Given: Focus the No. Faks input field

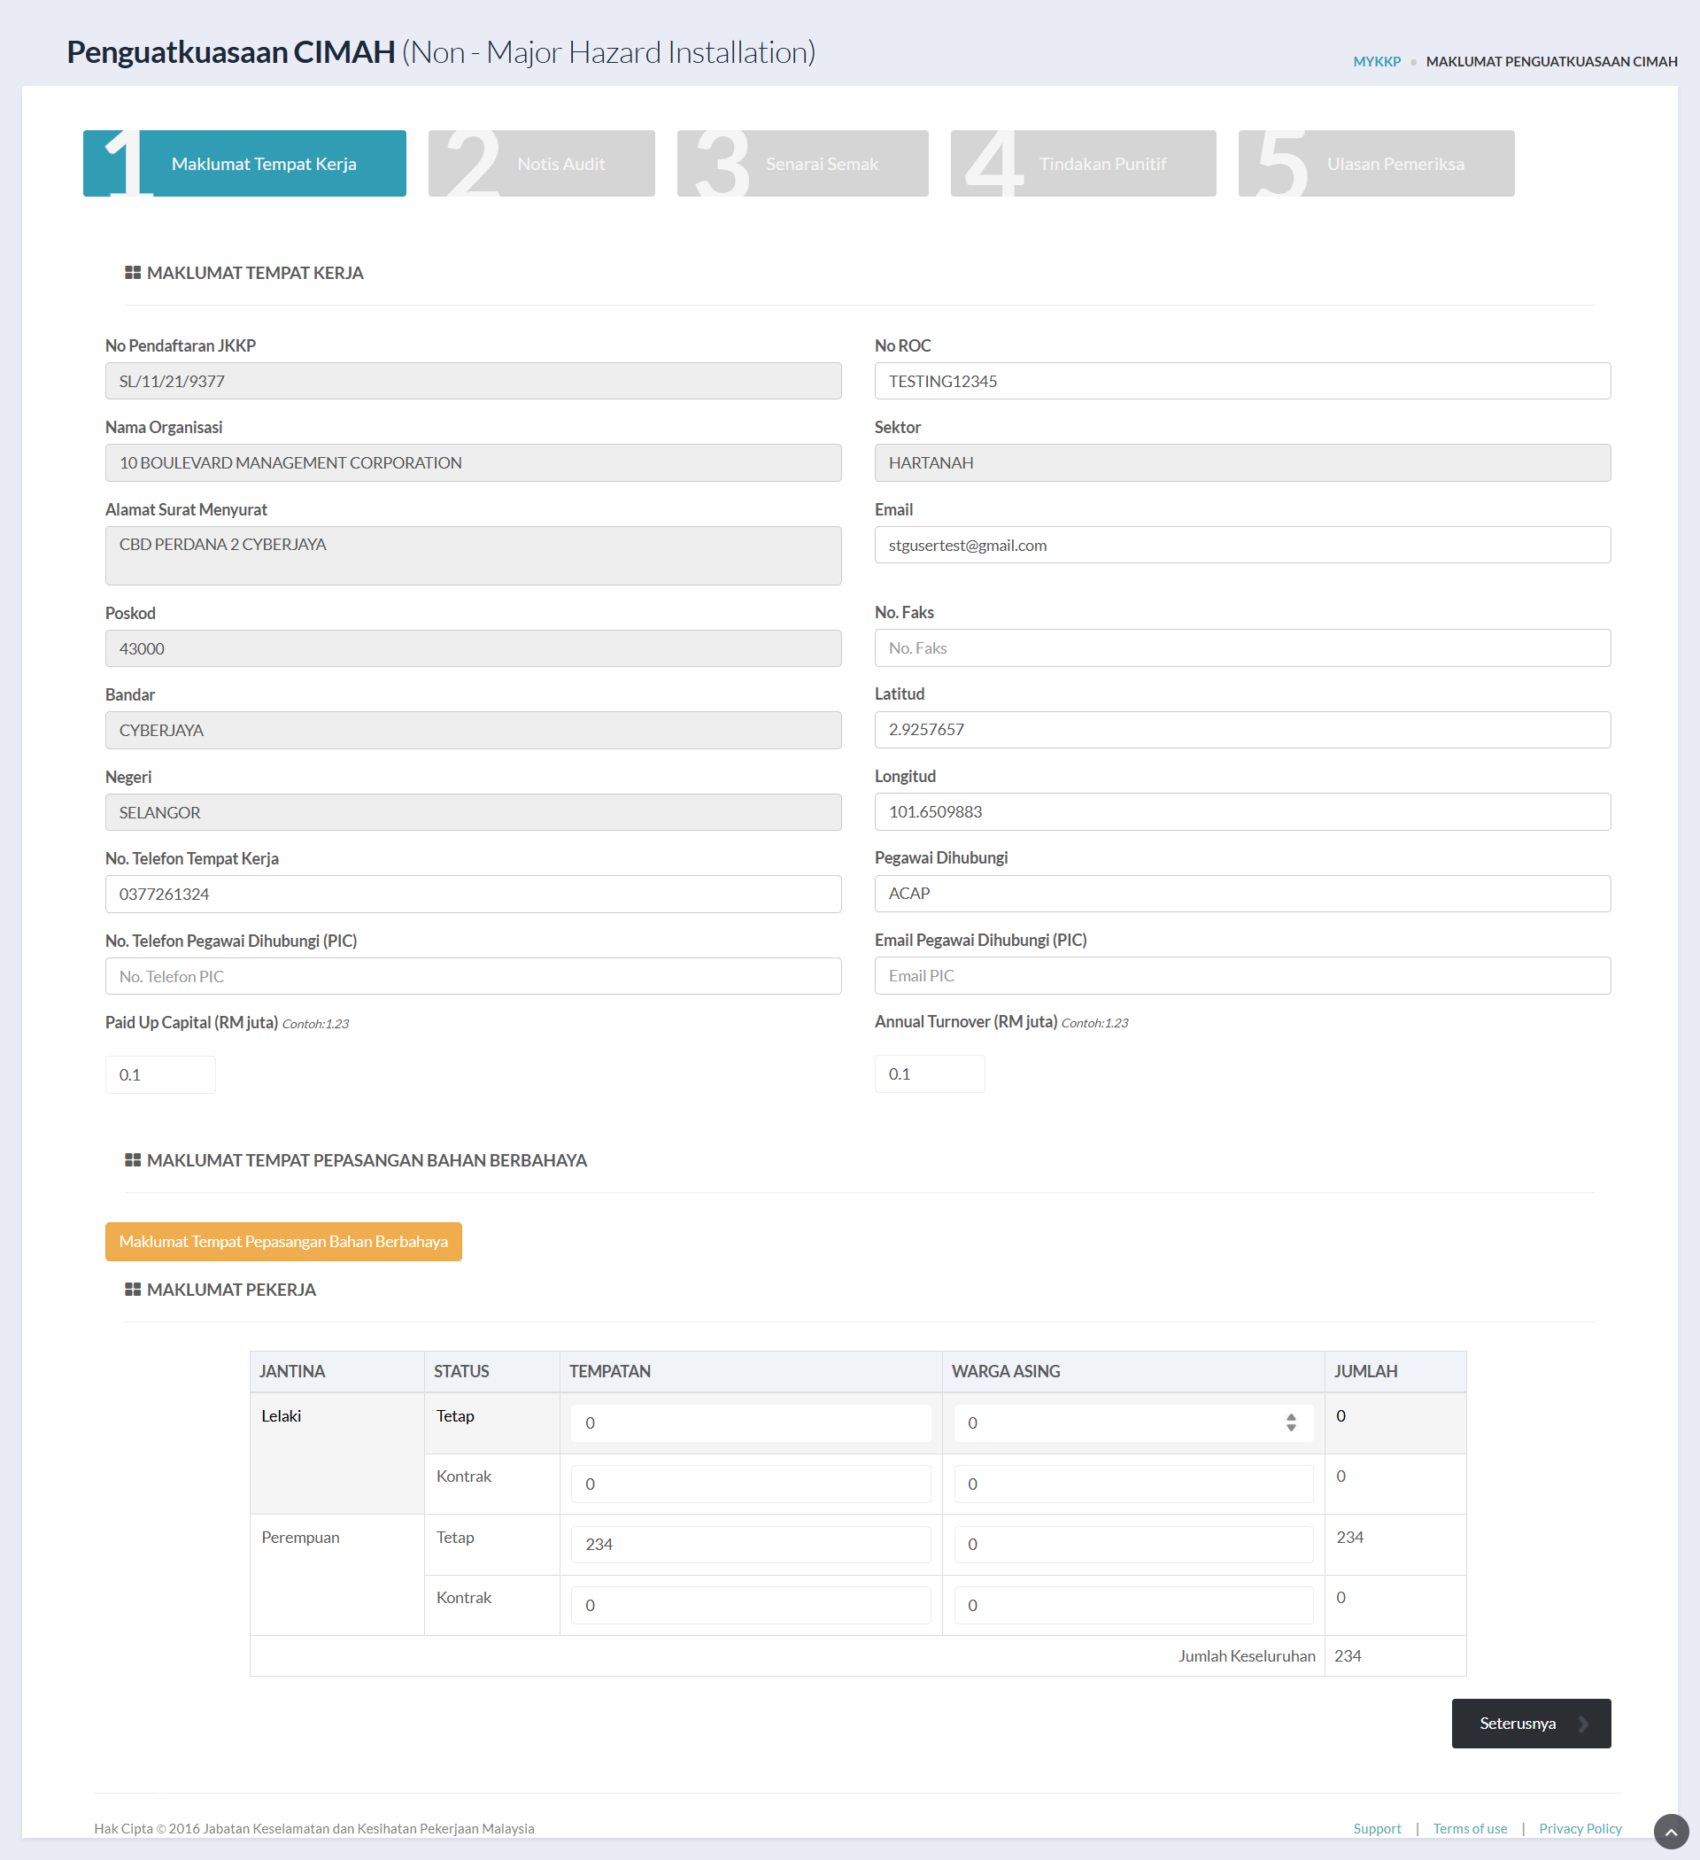Looking at the screenshot, I should [1242, 647].
